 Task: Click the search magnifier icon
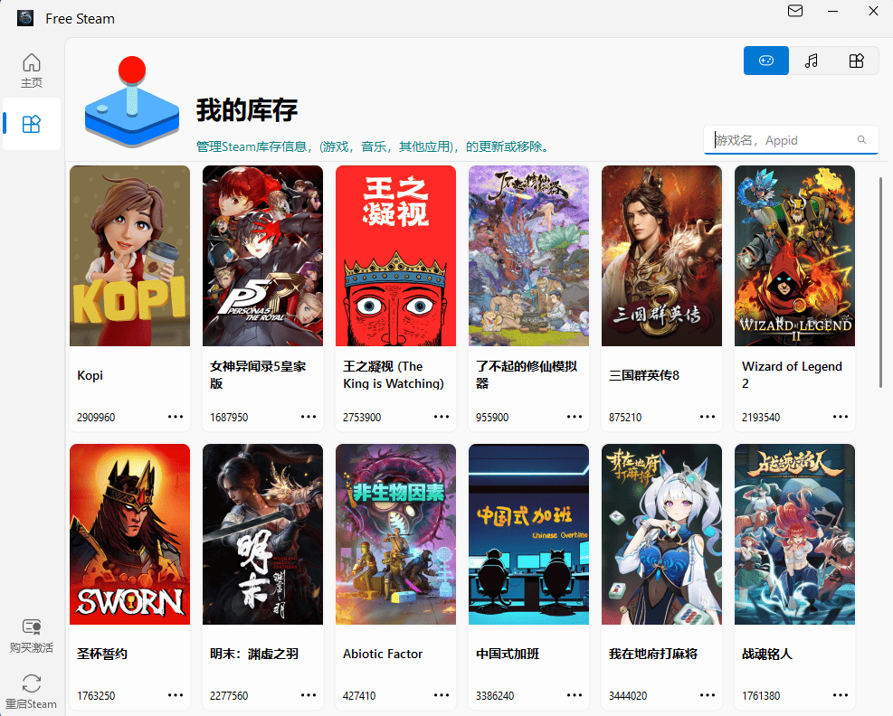pos(861,140)
